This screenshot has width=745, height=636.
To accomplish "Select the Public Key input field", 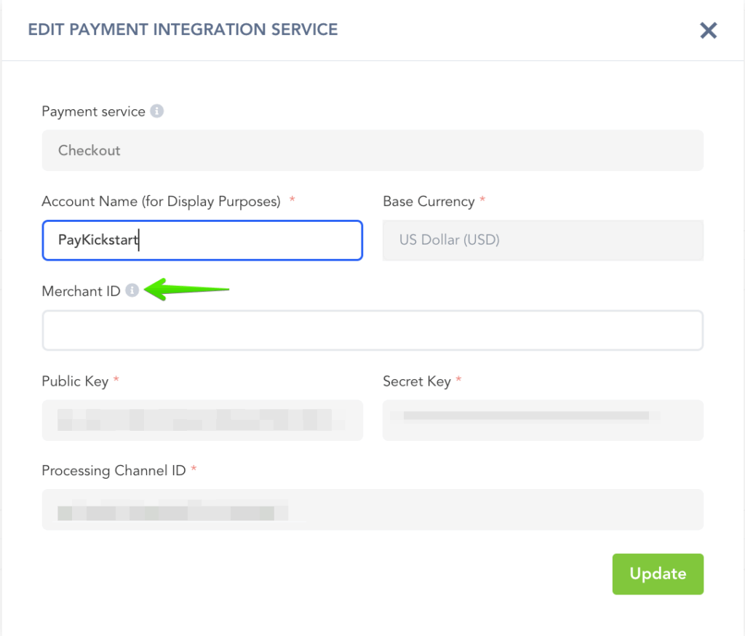I will coord(202,420).
